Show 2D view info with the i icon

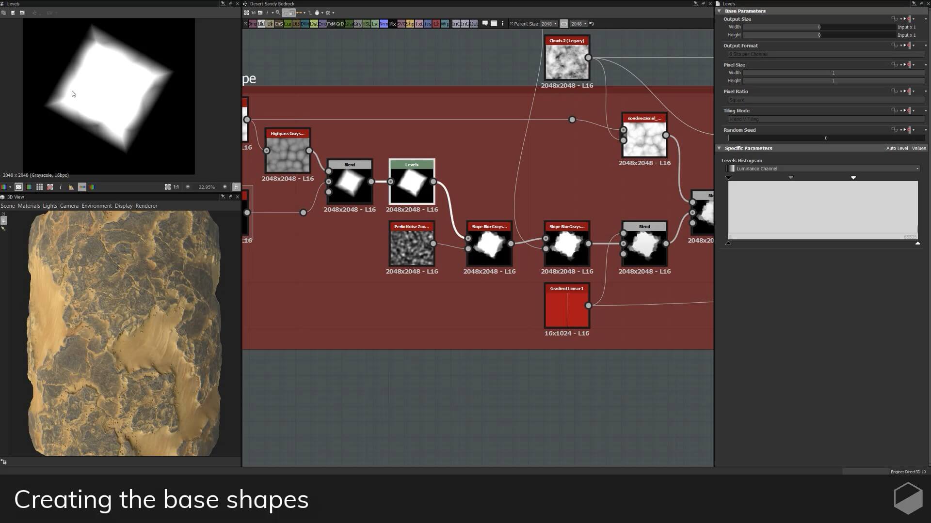tap(61, 187)
